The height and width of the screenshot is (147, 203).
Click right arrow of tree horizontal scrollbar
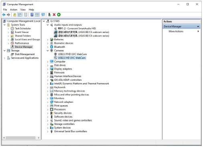(x=39, y=138)
